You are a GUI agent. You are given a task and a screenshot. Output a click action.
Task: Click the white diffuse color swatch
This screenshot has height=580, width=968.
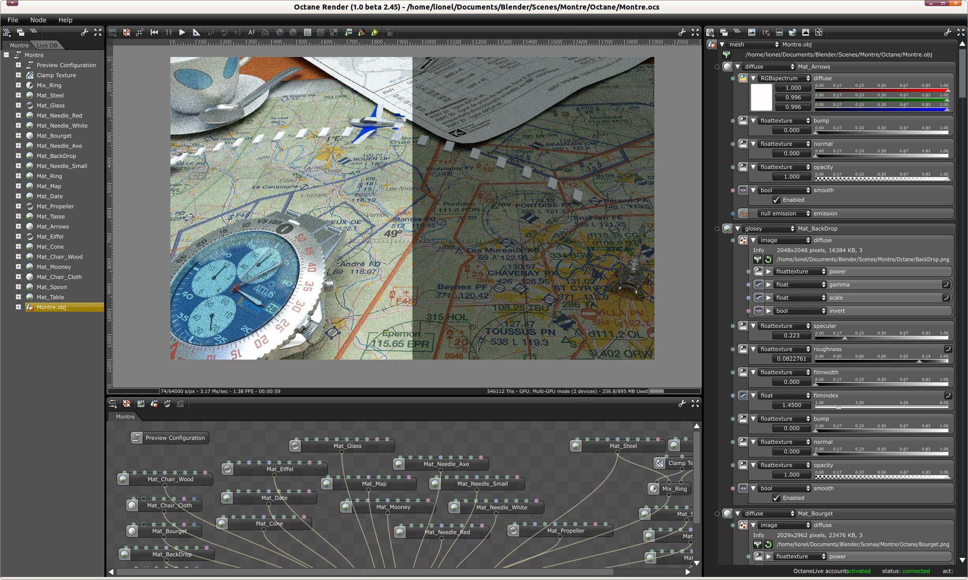click(761, 97)
